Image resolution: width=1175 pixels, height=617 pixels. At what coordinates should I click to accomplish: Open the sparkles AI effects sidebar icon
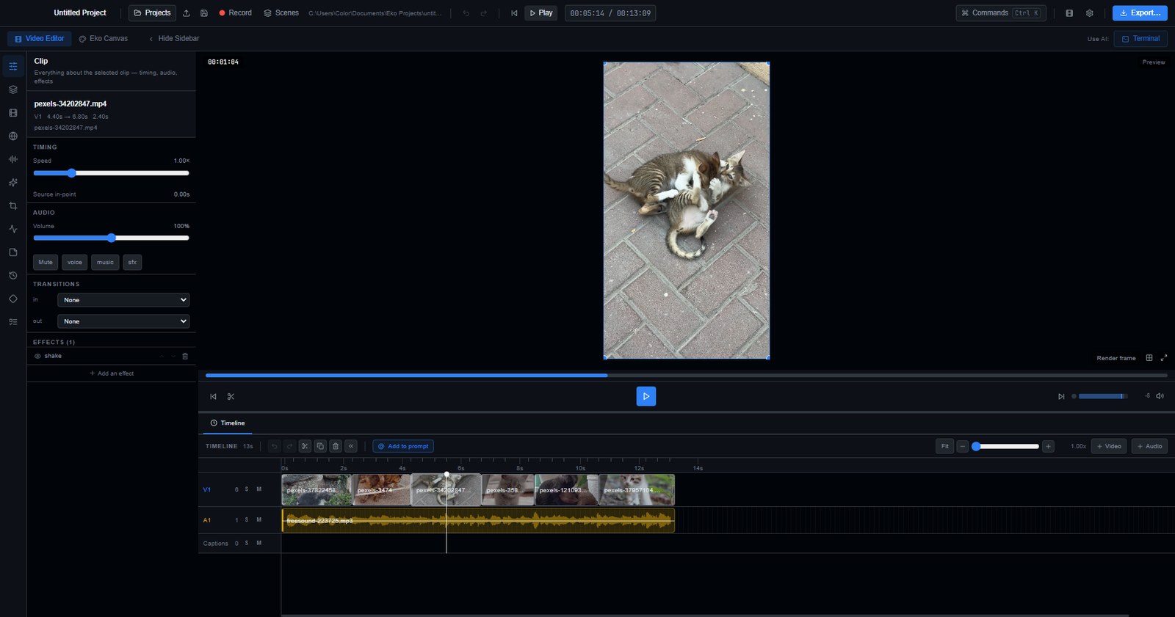coord(13,183)
